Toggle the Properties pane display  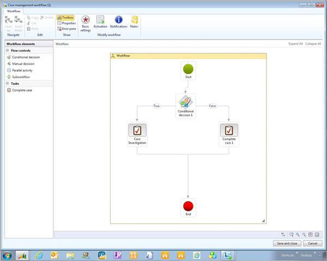point(66,23)
